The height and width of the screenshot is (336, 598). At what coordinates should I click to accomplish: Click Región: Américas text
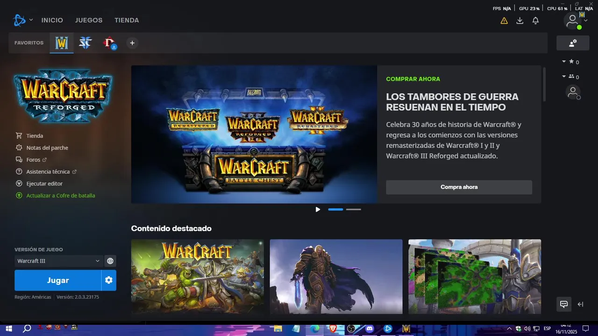click(x=33, y=297)
